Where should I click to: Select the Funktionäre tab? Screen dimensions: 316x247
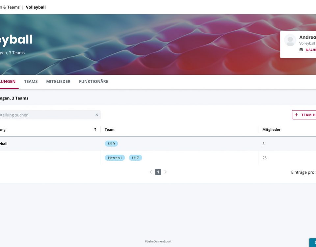coord(93,82)
